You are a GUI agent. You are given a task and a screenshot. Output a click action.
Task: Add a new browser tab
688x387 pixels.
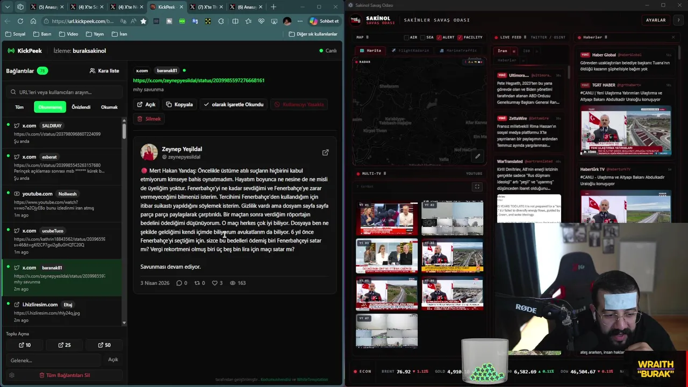coord(273,6)
